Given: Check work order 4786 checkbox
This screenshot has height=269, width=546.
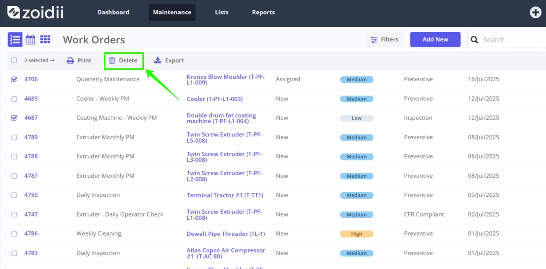Looking at the screenshot, I should pyautogui.click(x=14, y=233).
